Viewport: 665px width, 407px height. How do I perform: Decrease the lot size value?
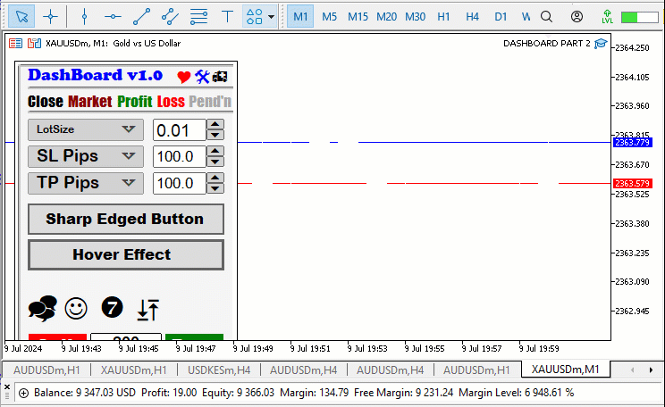click(x=215, y=135)
